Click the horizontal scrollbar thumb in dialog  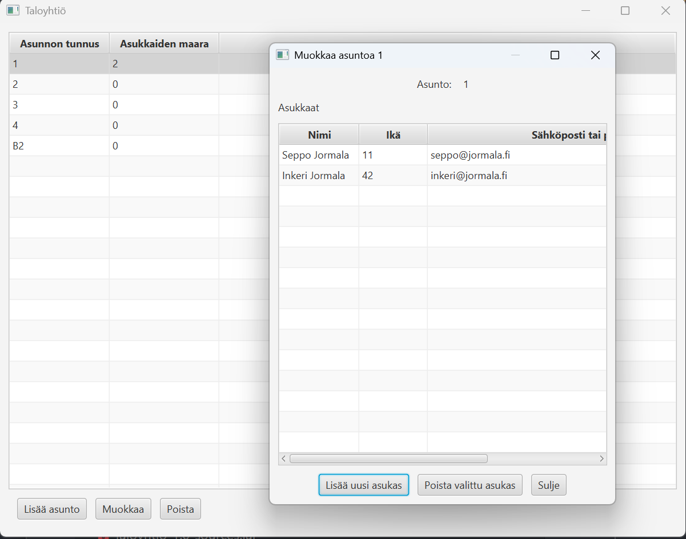pyautogui.click(x=388, y=459)
